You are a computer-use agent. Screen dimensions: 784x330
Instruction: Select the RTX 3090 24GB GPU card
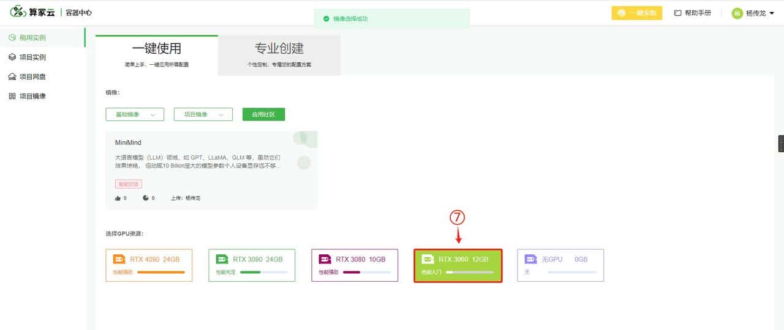252,265
